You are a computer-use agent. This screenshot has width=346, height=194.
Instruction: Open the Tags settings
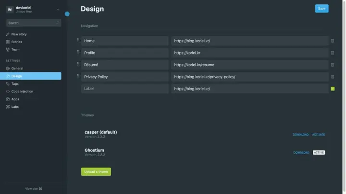coord(15,84)
